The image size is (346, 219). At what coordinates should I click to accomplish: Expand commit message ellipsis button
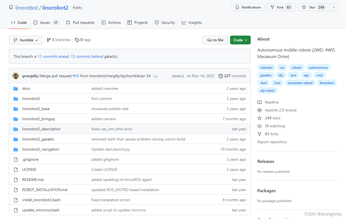[155, 76]
